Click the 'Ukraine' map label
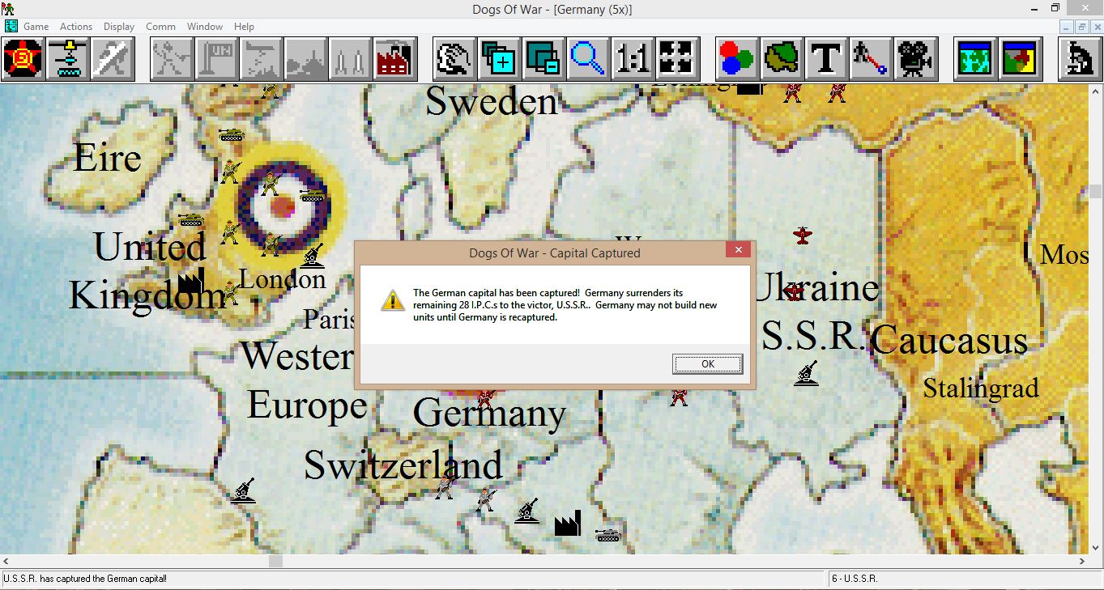The height and width of the screenshot is (590, 1104). [816, 287]
